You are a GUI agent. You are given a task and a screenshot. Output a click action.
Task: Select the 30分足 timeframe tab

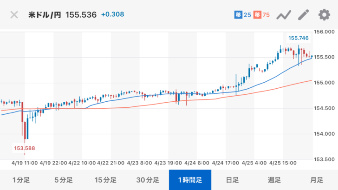pyautogui.click(x=148, y=180)
